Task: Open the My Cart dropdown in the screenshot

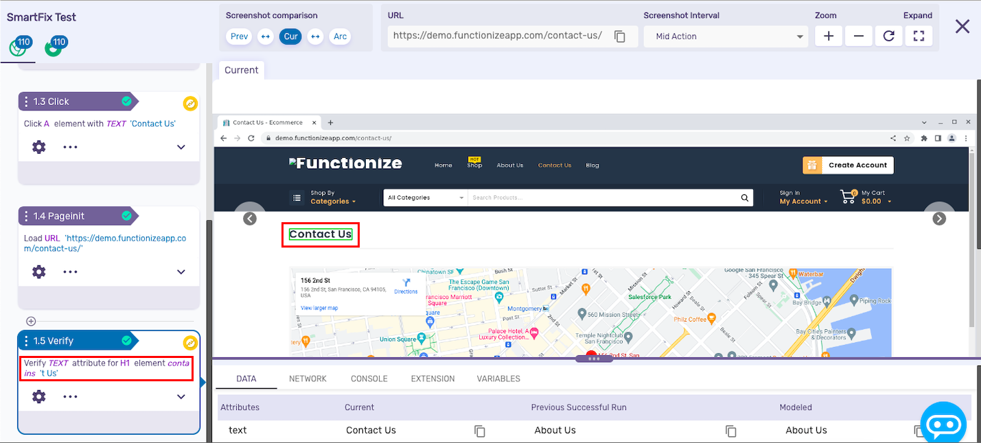Action: (x=876, y=197)
